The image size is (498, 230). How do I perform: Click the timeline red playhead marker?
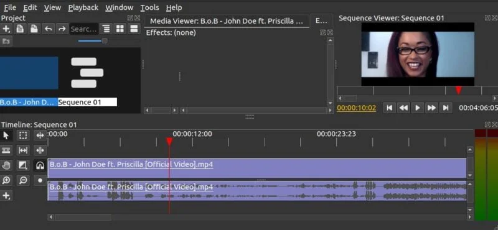(x=169, y=141)
